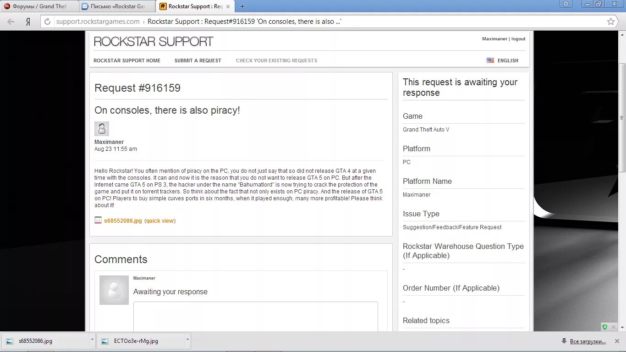Click Maximaner author name under avatar
This screenshot has height=352, width=626.
(109, 142)
